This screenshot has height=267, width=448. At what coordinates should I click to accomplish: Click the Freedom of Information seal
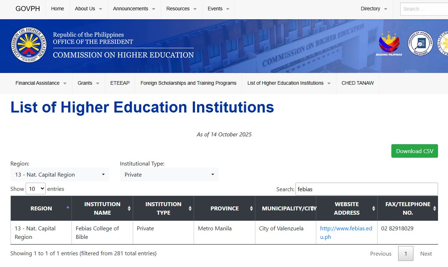click(421, 43)
